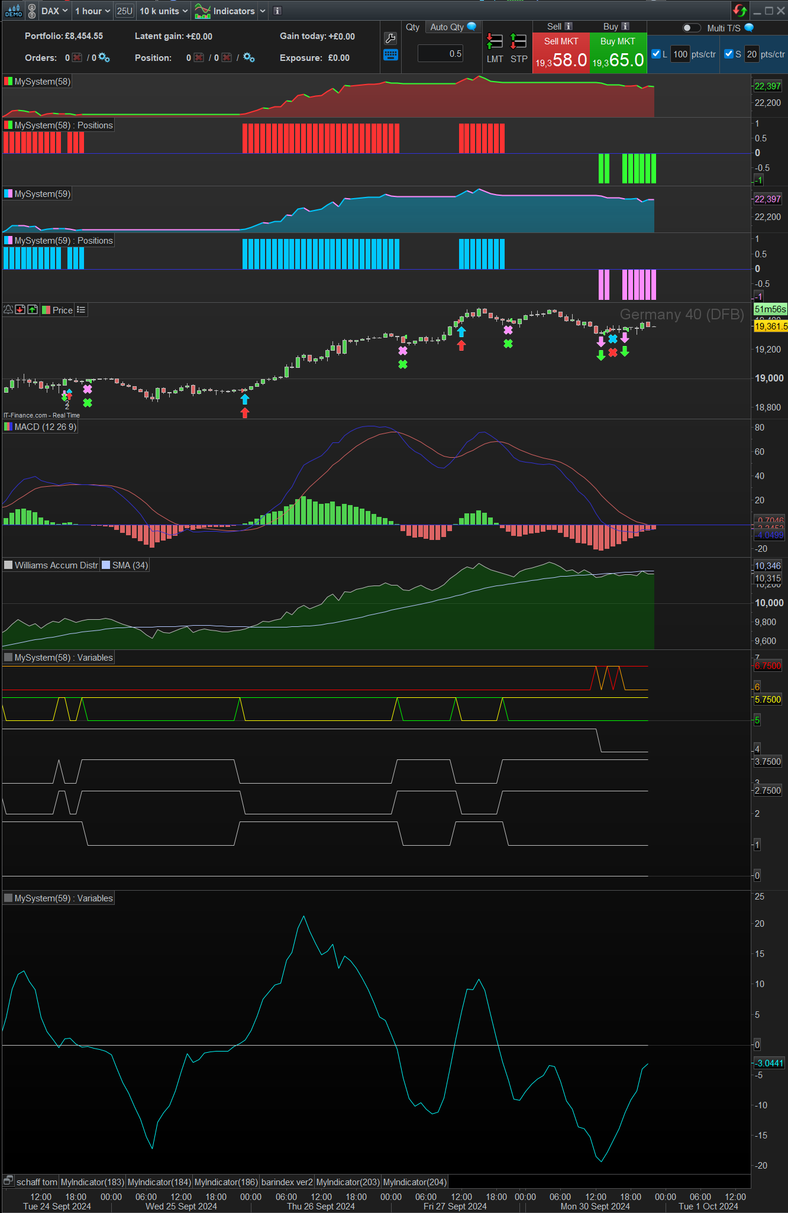Click the MySystem(59) : Variables color swatch
Image resolution: width=788 pixels, height=1213 pixels.
pos(8,898)
